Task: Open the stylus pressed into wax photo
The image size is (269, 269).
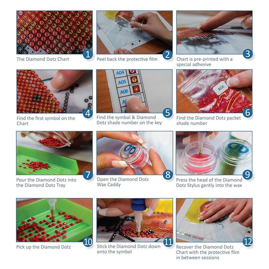Action: (214, 153)
